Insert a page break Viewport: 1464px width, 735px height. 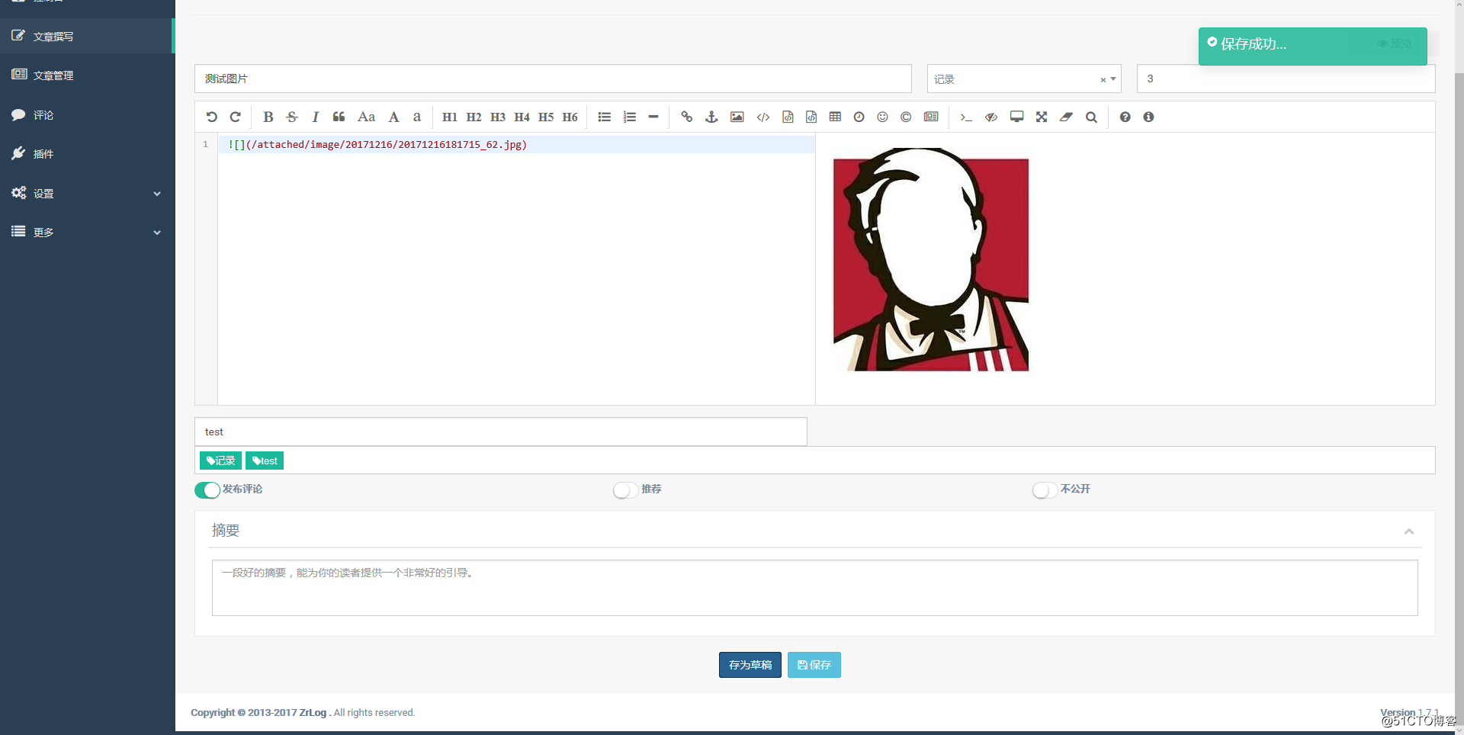click(931, 117)
